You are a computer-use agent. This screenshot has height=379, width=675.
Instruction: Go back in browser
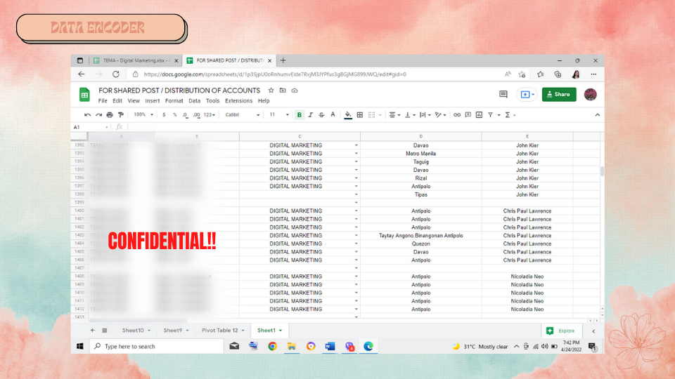(x=82, y=74)
